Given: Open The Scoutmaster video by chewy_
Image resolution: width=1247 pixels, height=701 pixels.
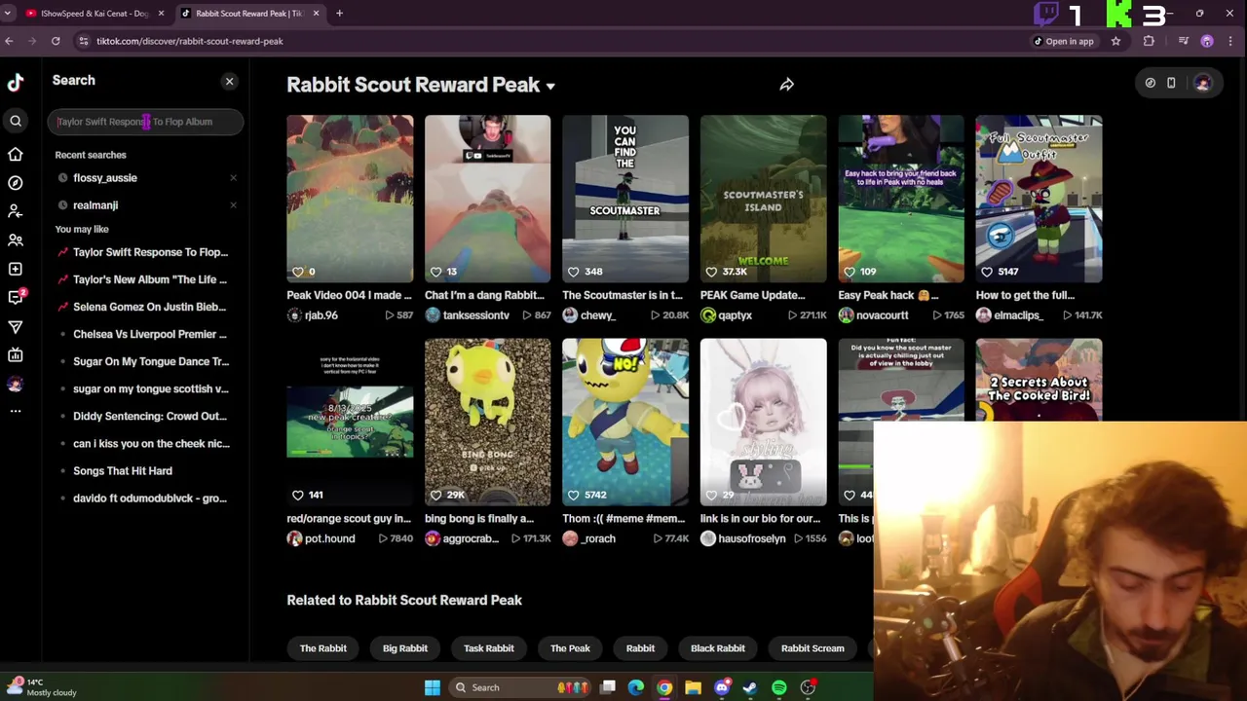Looking at the screenshot, I should (x=625, y=199).
